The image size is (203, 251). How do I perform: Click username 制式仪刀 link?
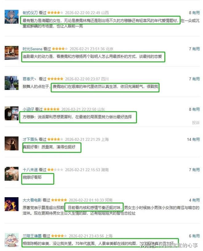point(30,13)
